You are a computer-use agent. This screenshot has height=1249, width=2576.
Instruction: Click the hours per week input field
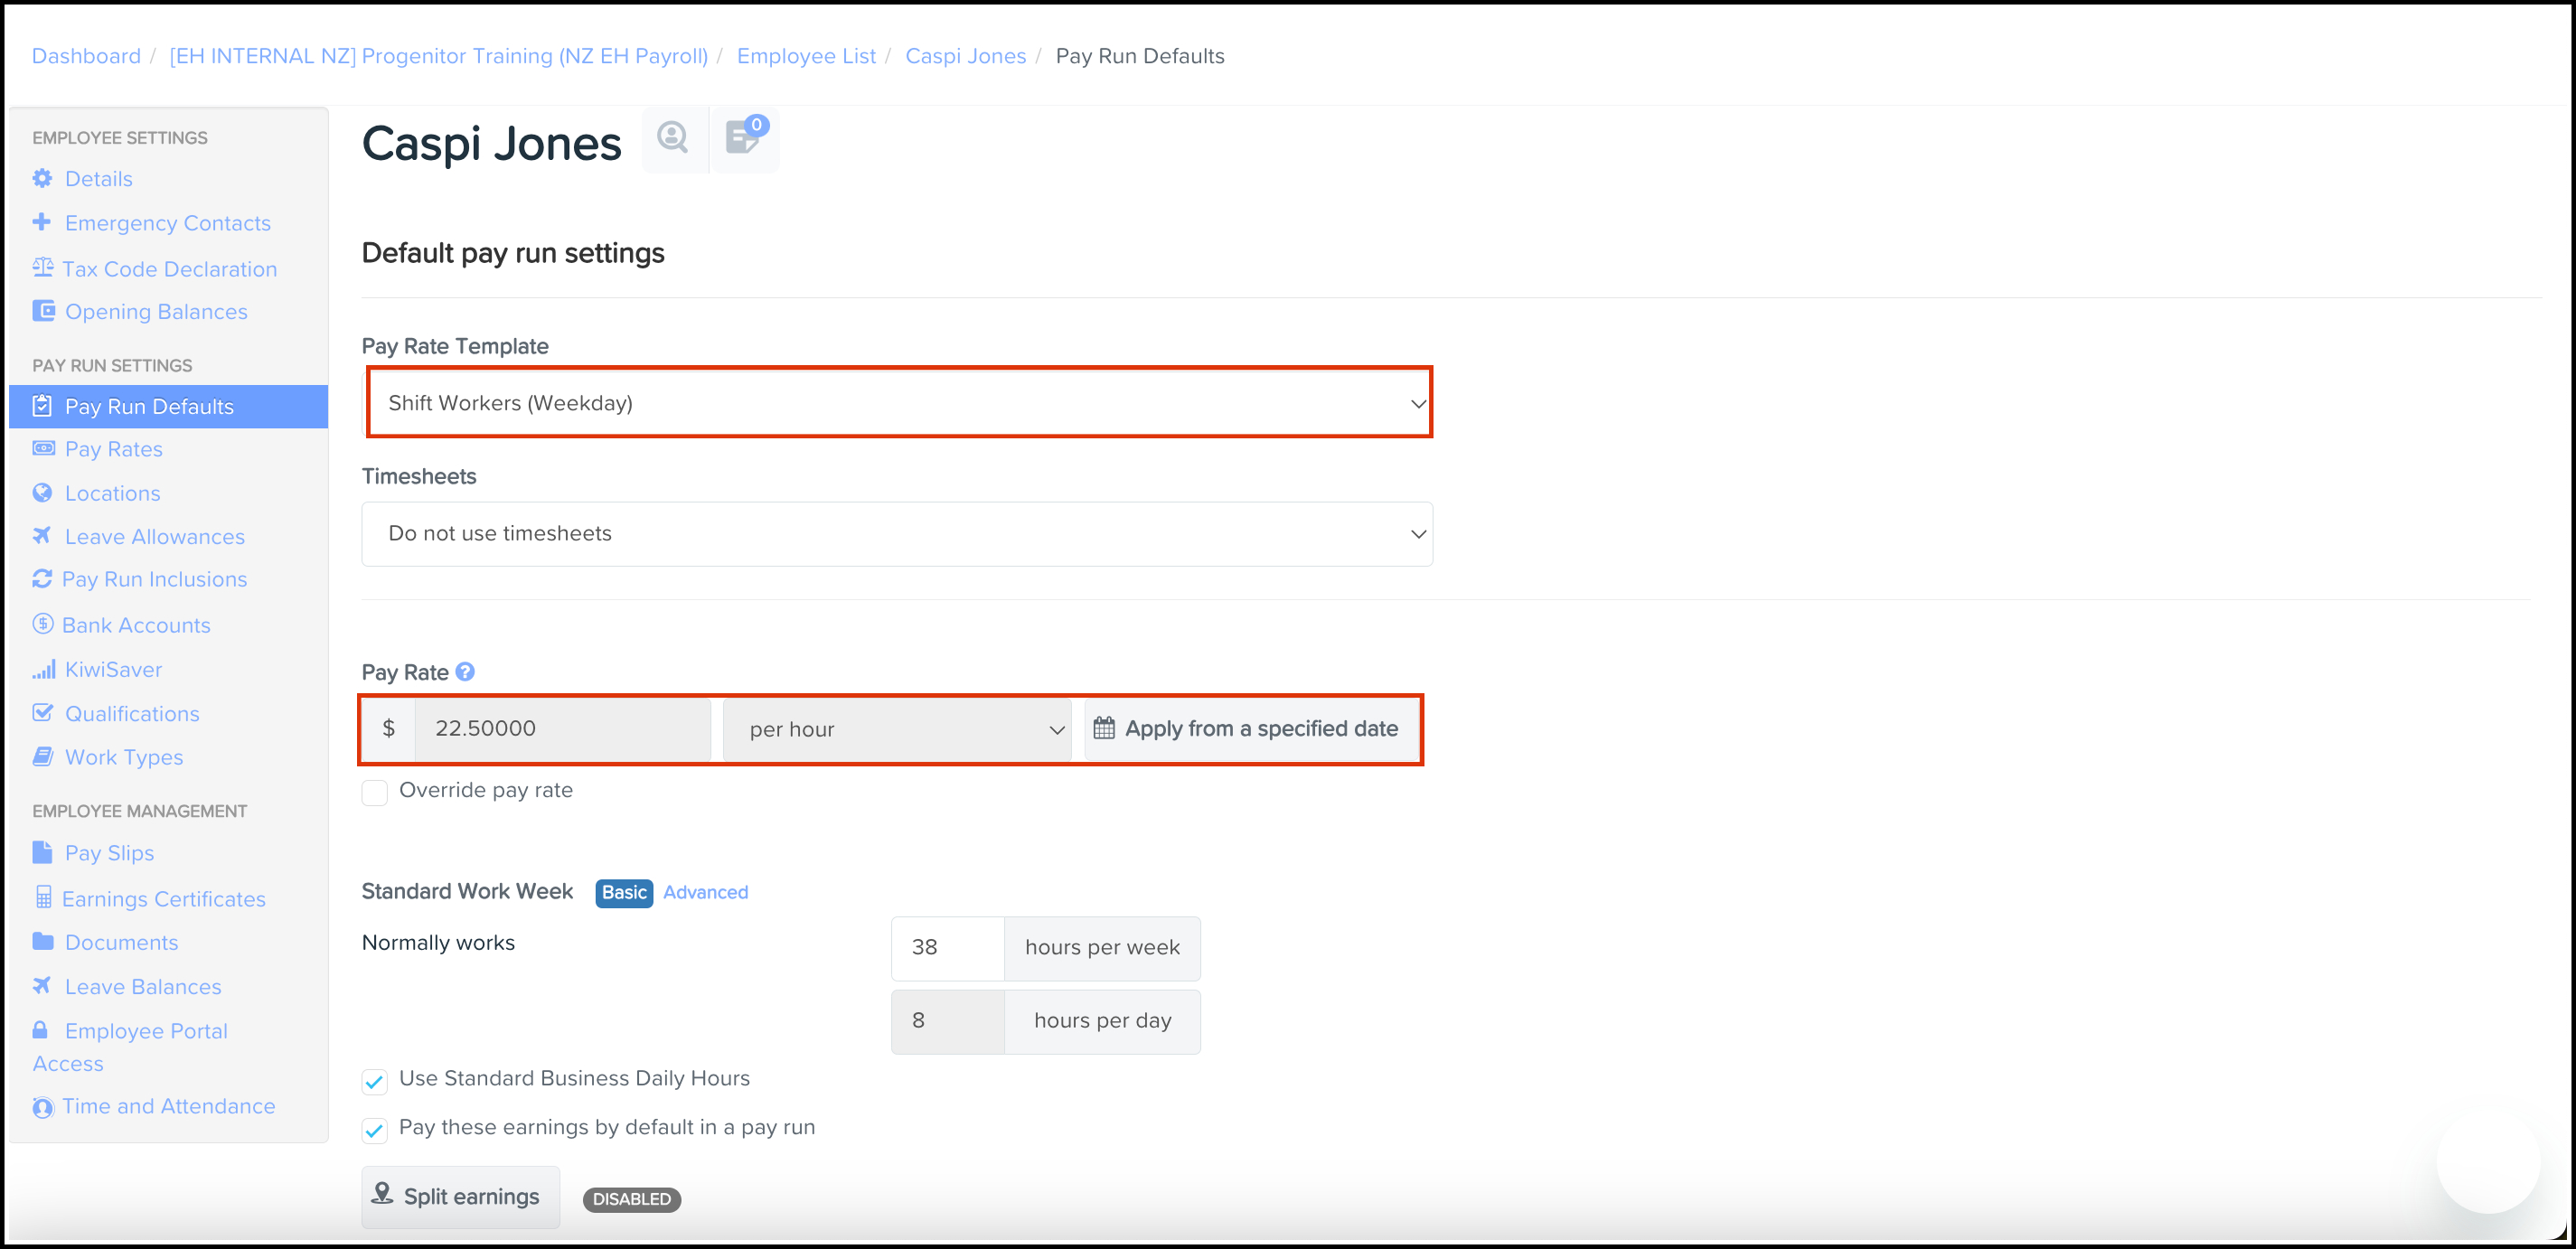[x=947, y=947]
